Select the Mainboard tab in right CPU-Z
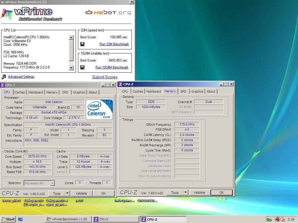This screenshot has width=298, height=223. coord(154,91)
